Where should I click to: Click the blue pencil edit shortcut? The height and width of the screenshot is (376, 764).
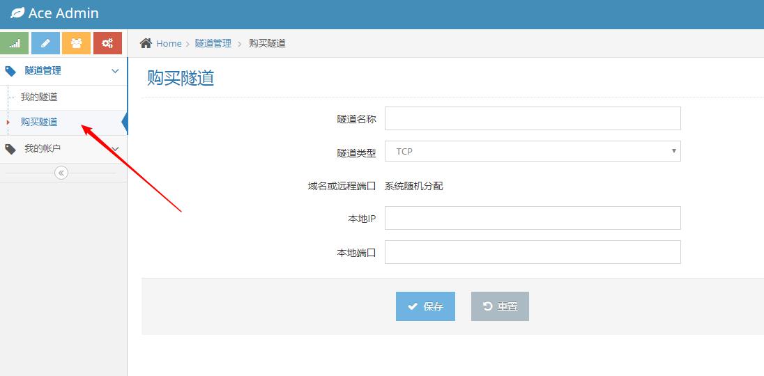(45, 43)
